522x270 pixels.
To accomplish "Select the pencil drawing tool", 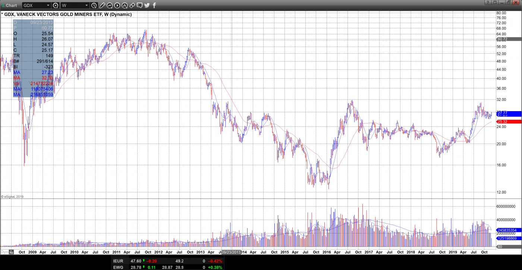I will tap(102, 6).
